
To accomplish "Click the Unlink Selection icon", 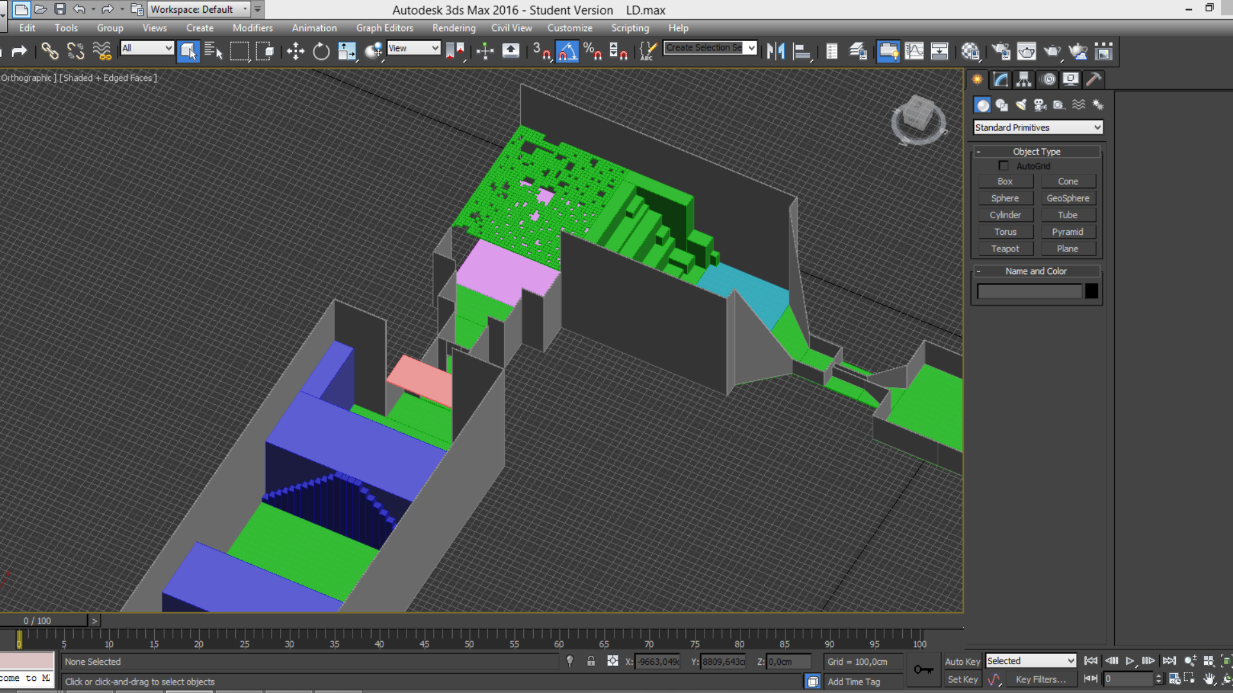I will [75, 51].
